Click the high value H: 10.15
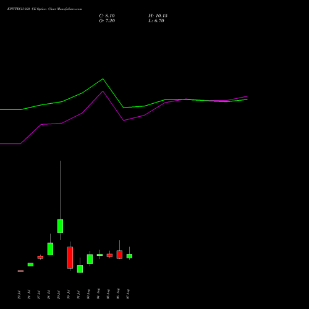Viewport: 309px width, 309px height. 158,16
